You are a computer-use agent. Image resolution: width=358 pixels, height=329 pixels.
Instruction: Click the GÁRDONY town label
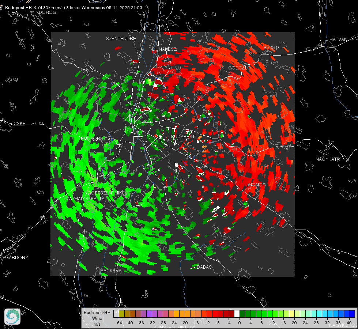17,258
